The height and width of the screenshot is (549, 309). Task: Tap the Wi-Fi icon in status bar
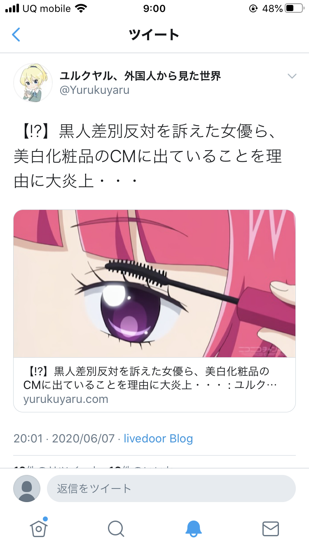tap(81, 8)
